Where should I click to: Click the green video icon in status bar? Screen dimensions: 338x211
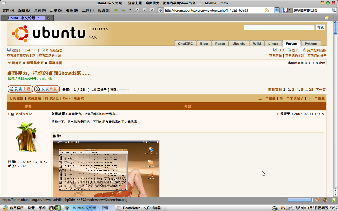click(x=334, y=200)
